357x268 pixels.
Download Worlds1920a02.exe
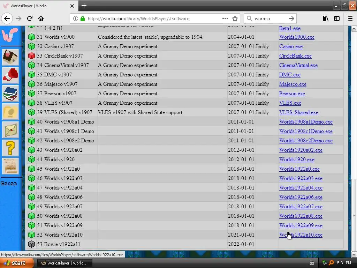301,150
